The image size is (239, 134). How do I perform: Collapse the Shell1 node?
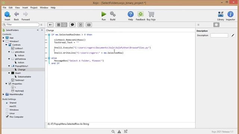[9, 73]
